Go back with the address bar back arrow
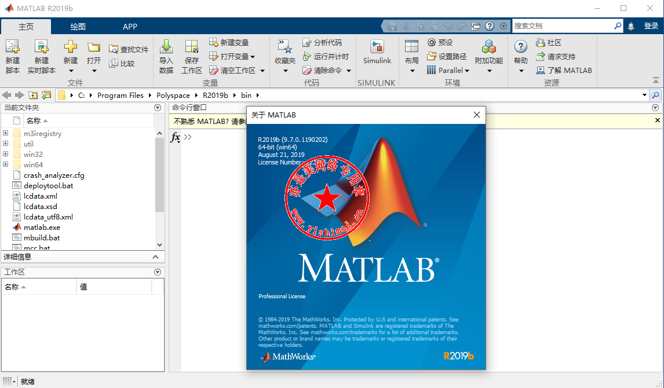This screenshot has height=388, width=664. (x=7, y=95)
